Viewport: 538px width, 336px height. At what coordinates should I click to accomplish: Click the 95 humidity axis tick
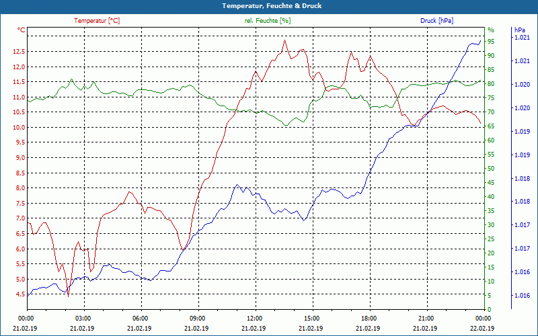click(x=491, y=42)
